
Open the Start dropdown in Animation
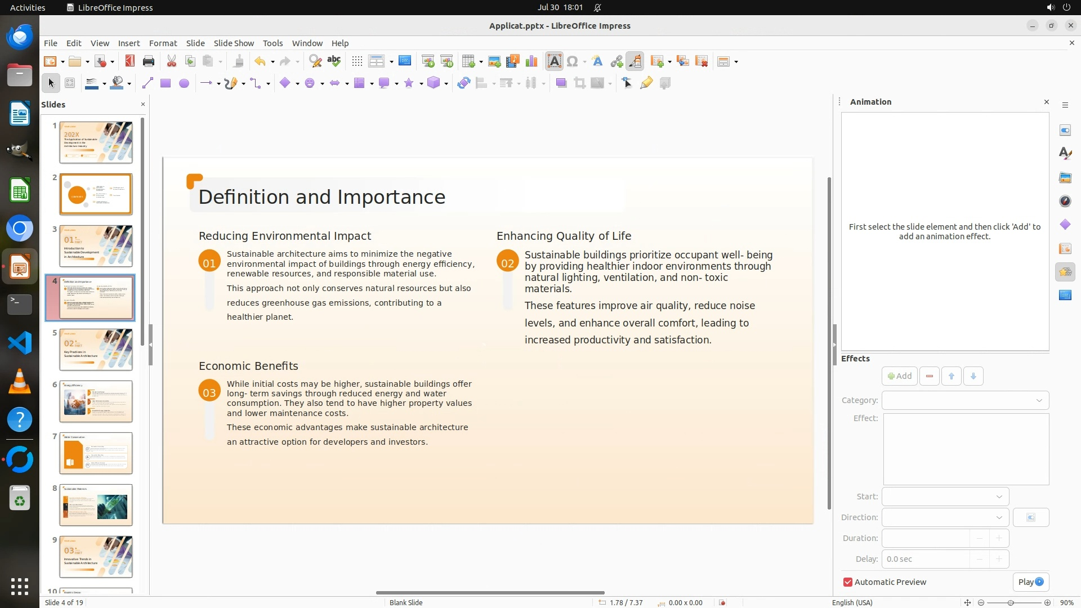pyautogui.click(x=945, y=497)
